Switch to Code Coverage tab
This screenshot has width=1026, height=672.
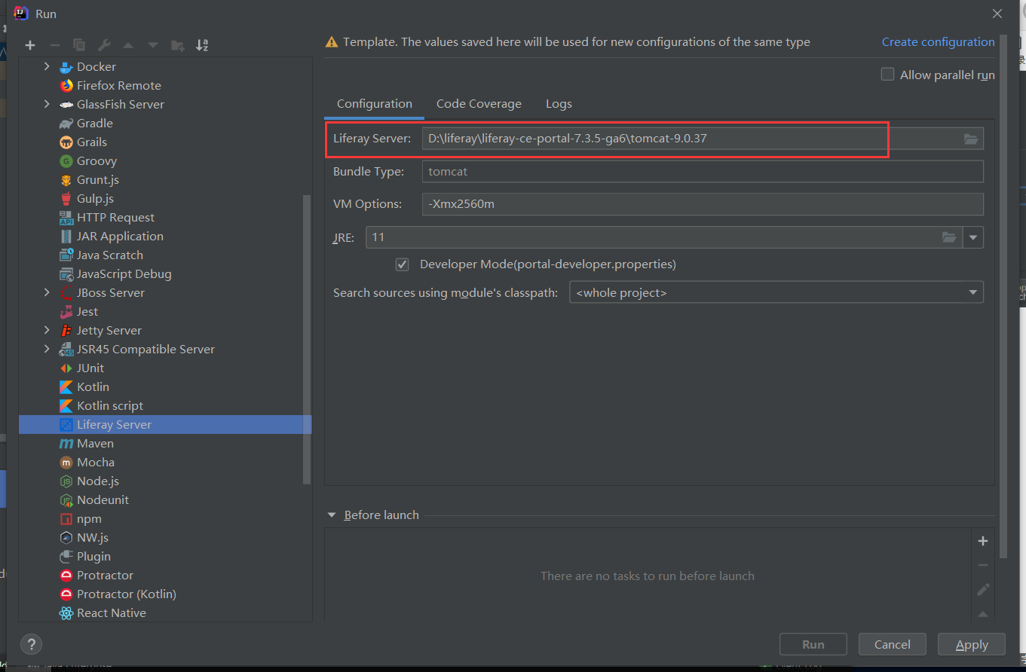pyautogui.click(x=479, y=104)
